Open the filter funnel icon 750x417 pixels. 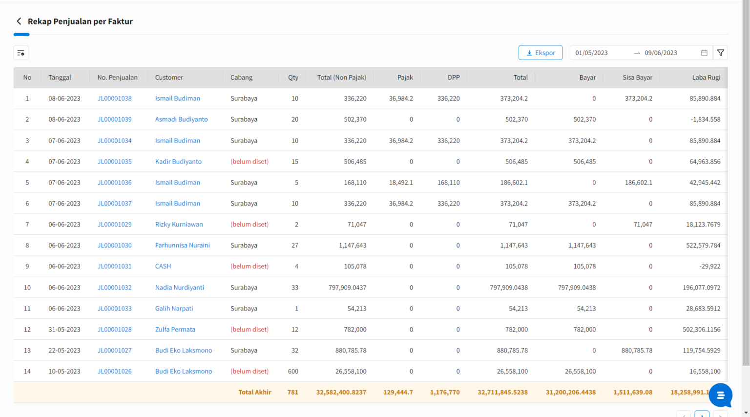pos(720,53)
